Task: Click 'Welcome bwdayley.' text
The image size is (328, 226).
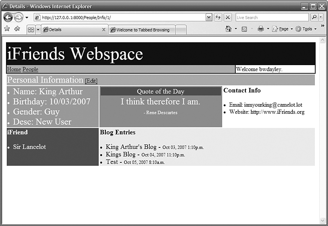Action: click(259, 69)
